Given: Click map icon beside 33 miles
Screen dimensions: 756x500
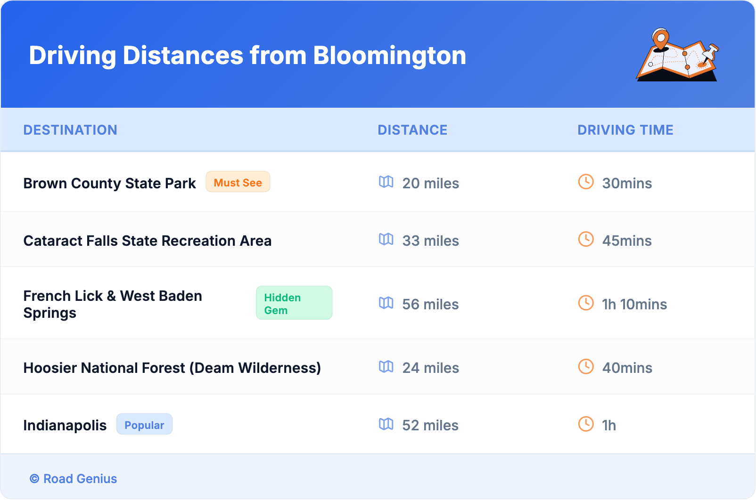Looking at the screenshot, I should coord(386,240).
